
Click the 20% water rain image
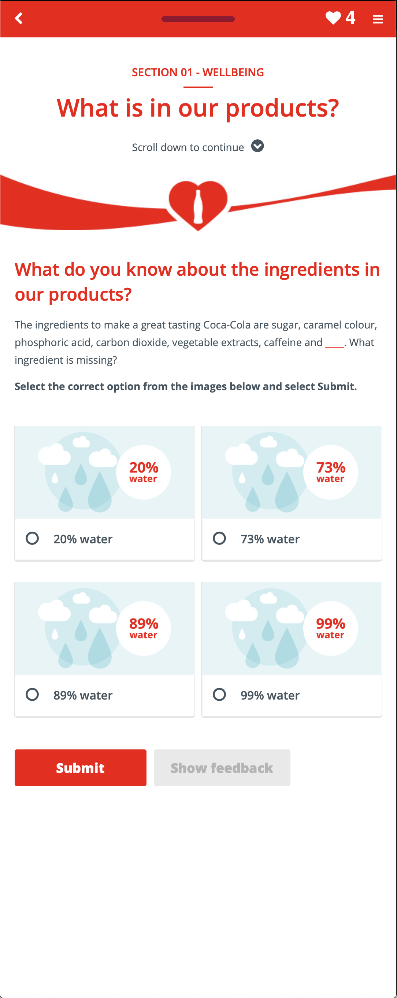point(104,472)
